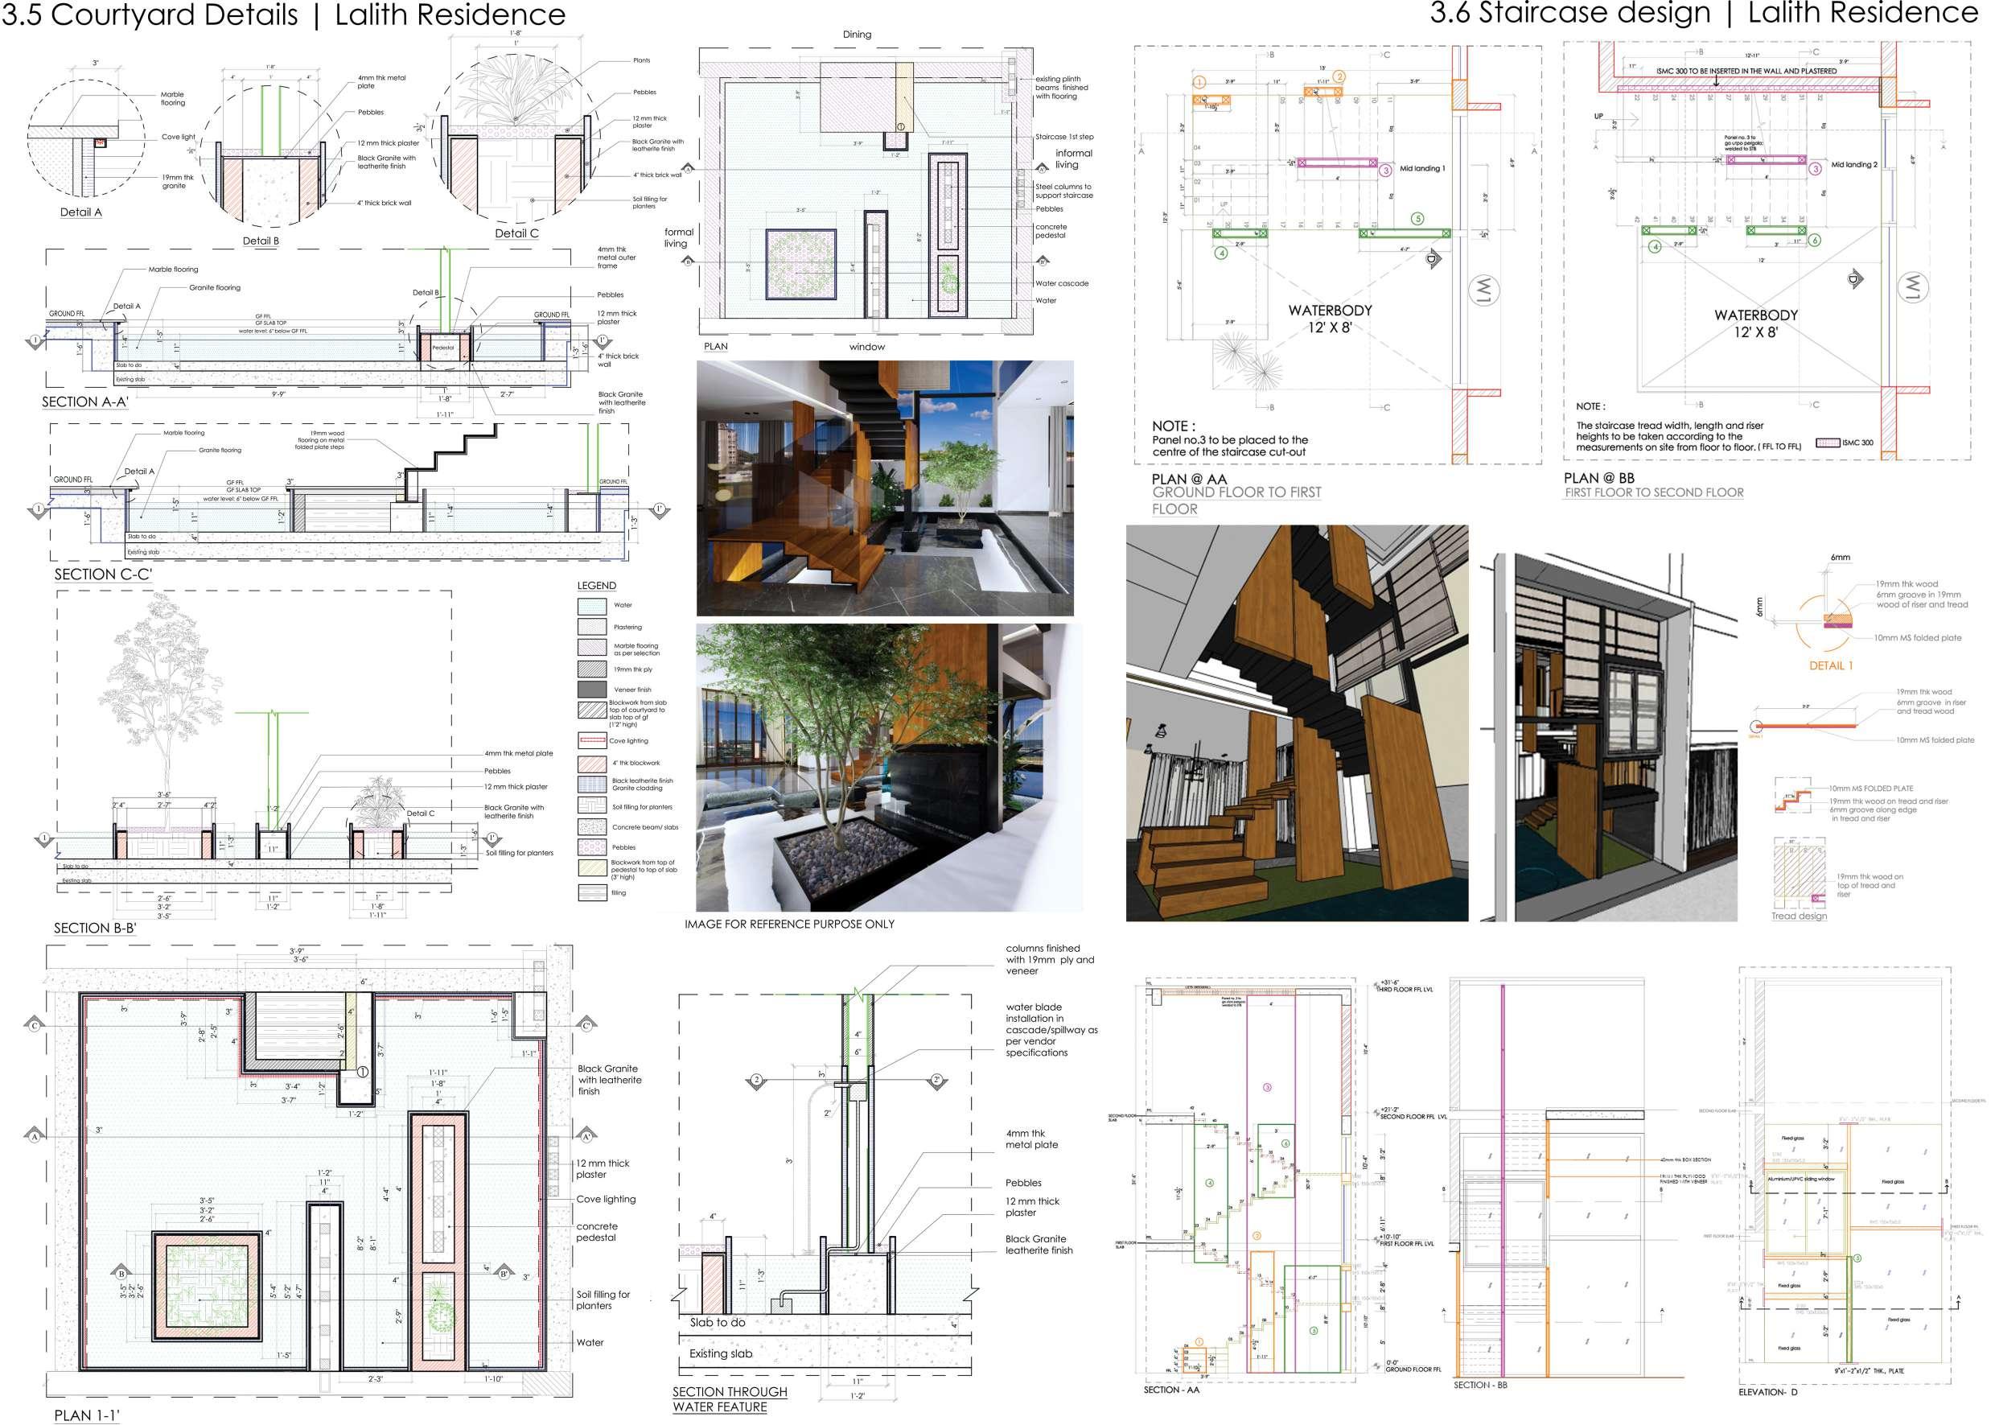This screenshot has width=1995, height=1425.
Task: Click circled panel number 3 at Mid landing 1
Action: pos(1385,171)
